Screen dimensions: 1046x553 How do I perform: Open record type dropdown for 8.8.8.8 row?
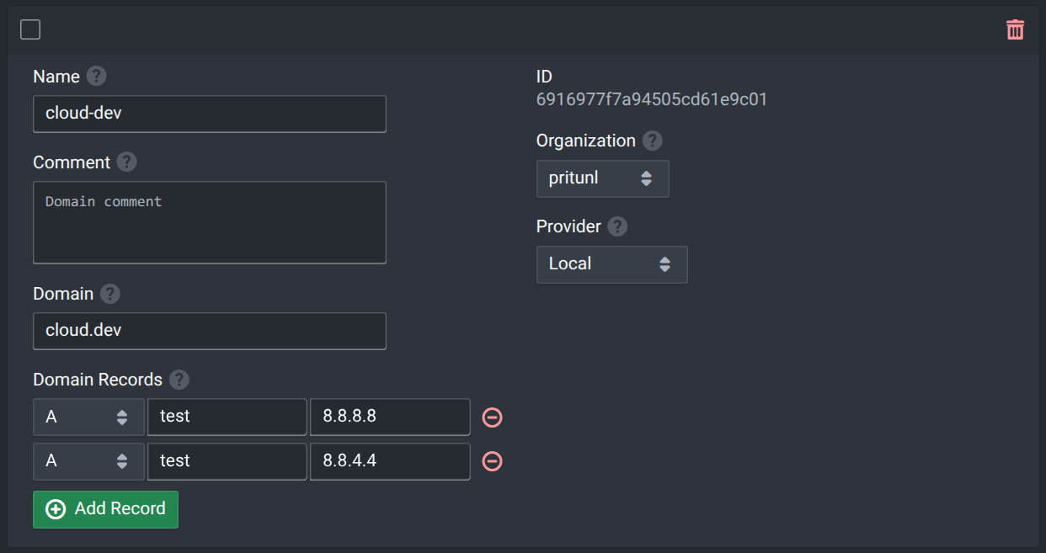click(88, 417)
